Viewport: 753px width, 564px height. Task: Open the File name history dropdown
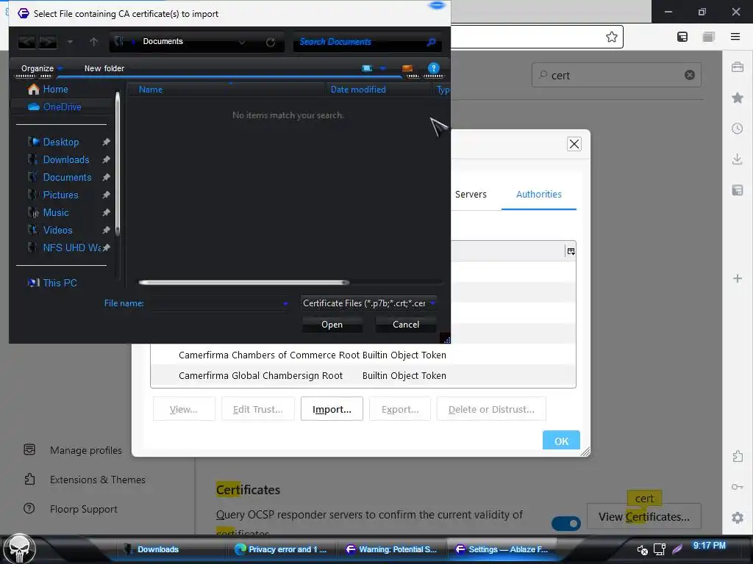click(285, 303)
